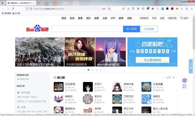Viewport: 195px width, 116px height.
Task: Open 视频 in top navigation
Action: tap(80, 18)
